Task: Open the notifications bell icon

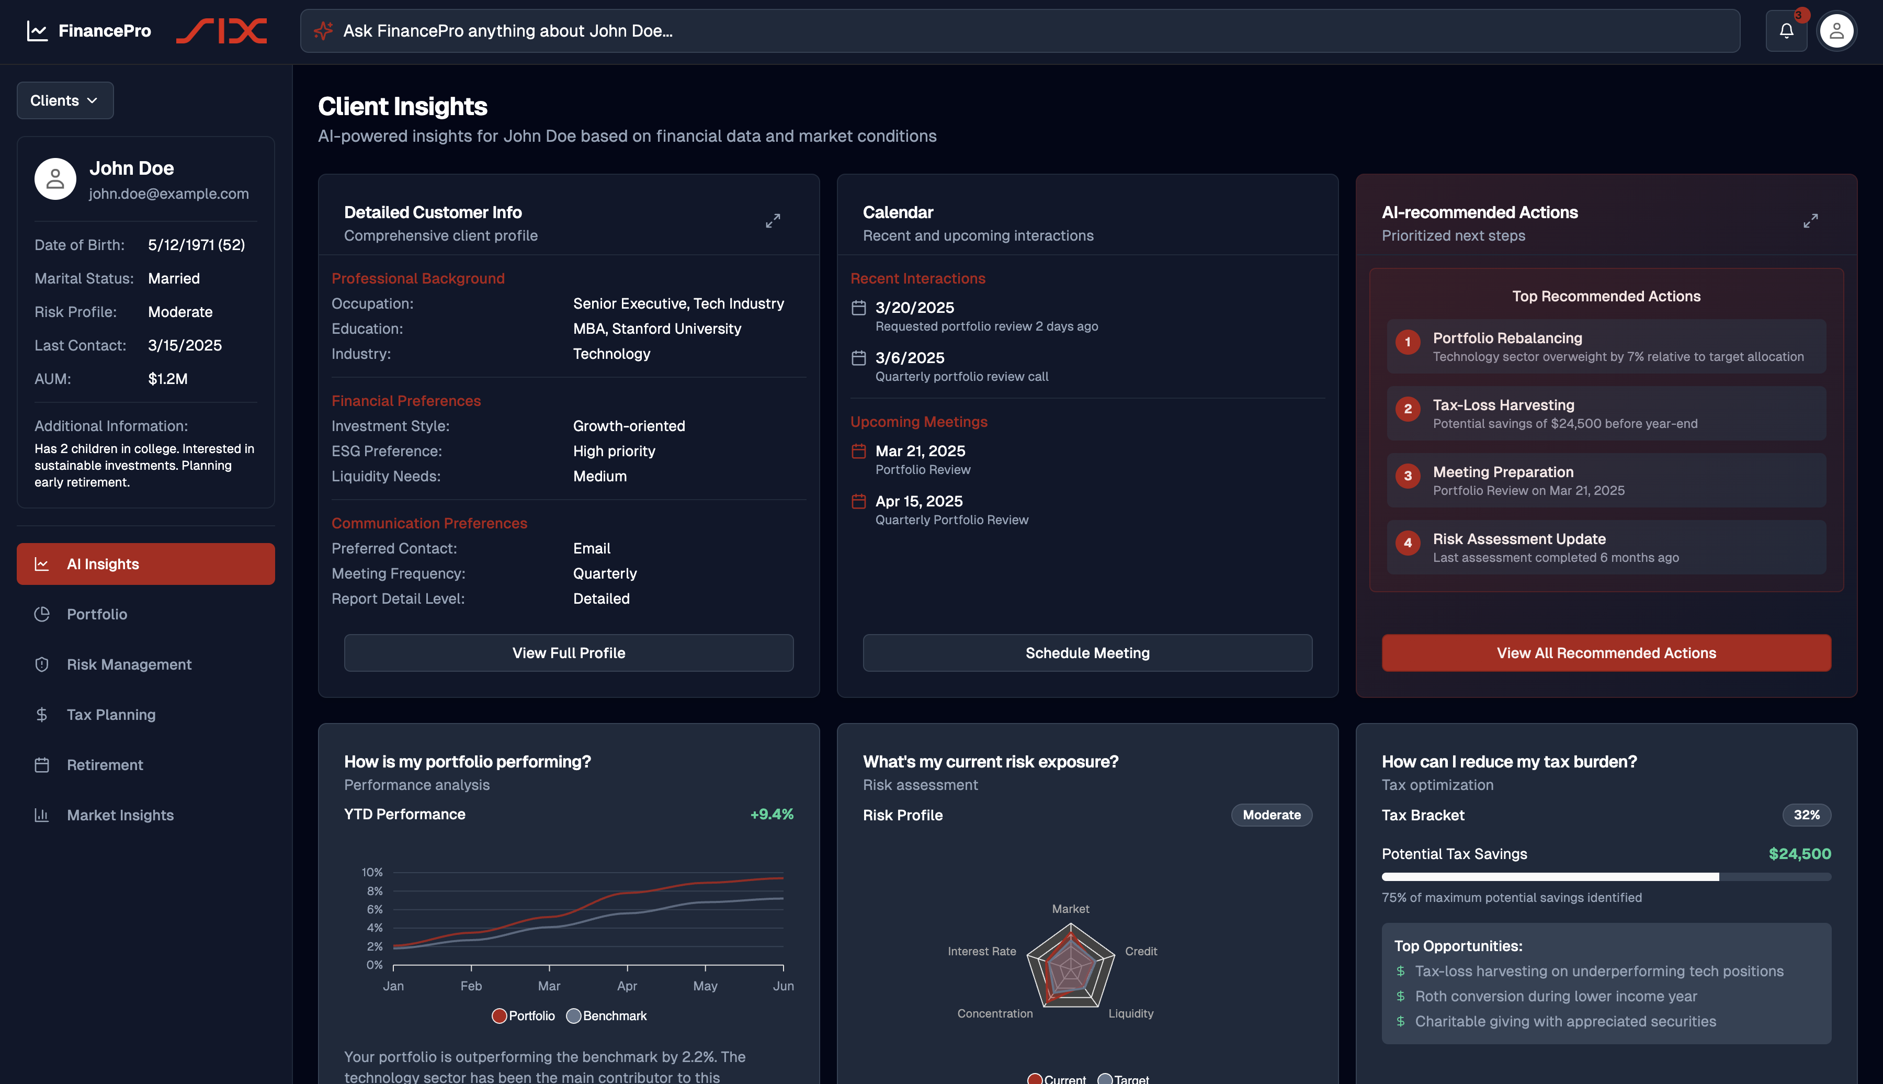Action: click(1786, 30)
